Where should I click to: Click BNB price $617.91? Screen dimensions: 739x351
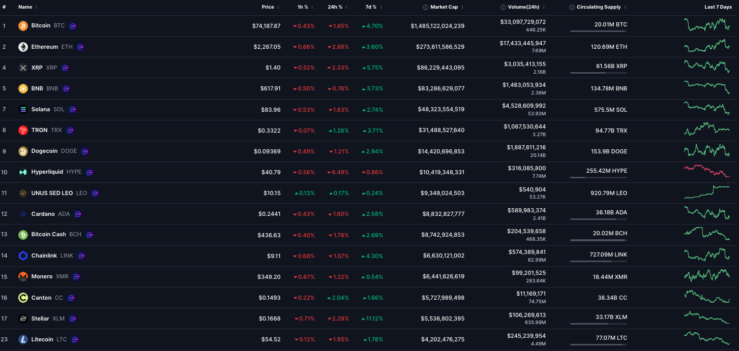[271, 88]
